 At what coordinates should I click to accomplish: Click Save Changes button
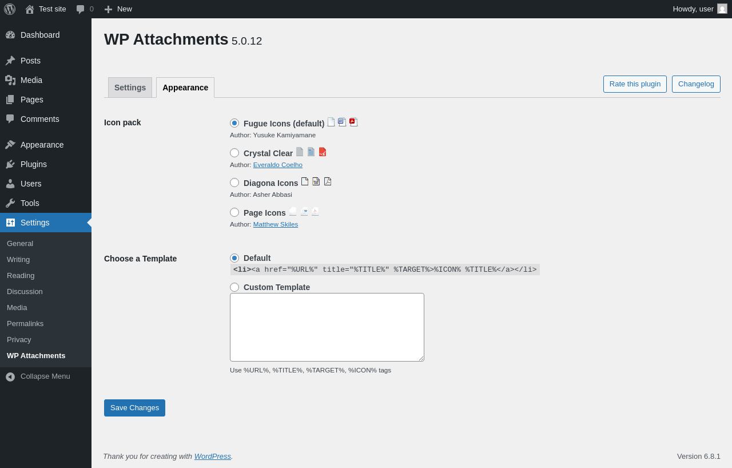(134, 408)
